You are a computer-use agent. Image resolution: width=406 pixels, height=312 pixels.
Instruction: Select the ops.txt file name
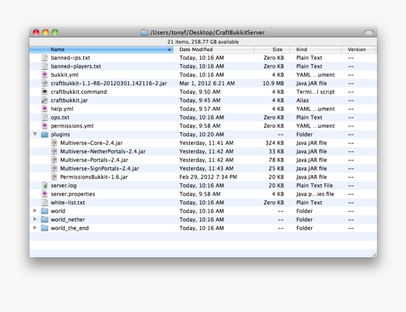60,118
